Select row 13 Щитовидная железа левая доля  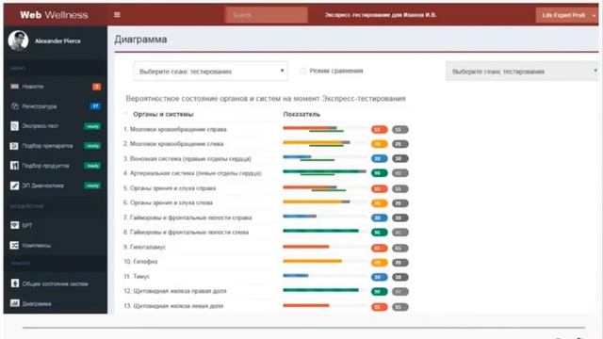pyautogui.click(x=173, y=306)
